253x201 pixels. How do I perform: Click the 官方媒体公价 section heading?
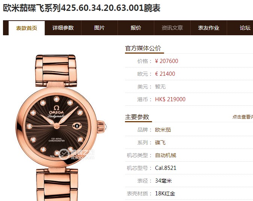click(143, 48)
